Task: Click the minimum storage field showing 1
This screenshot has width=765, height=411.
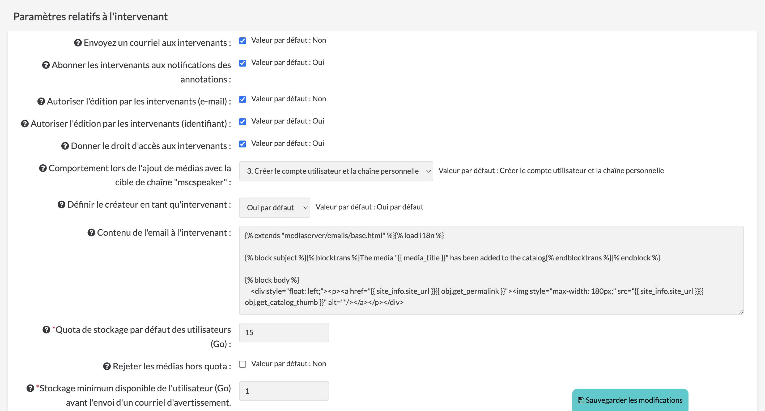Action: (x=284, y=391)
